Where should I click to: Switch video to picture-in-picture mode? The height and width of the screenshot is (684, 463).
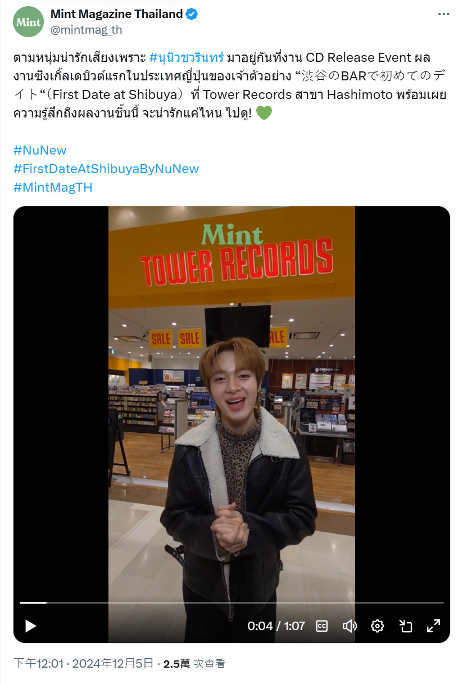coord(406,626)
